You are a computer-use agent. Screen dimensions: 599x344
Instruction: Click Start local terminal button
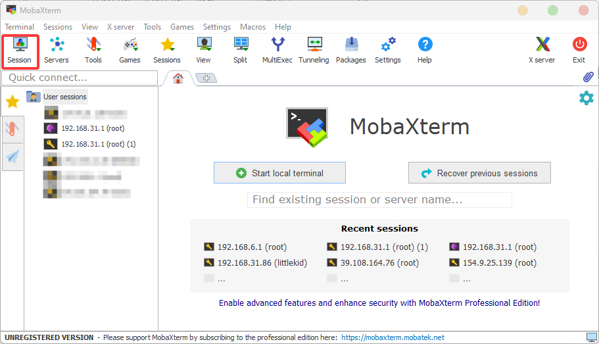point(279,173)
